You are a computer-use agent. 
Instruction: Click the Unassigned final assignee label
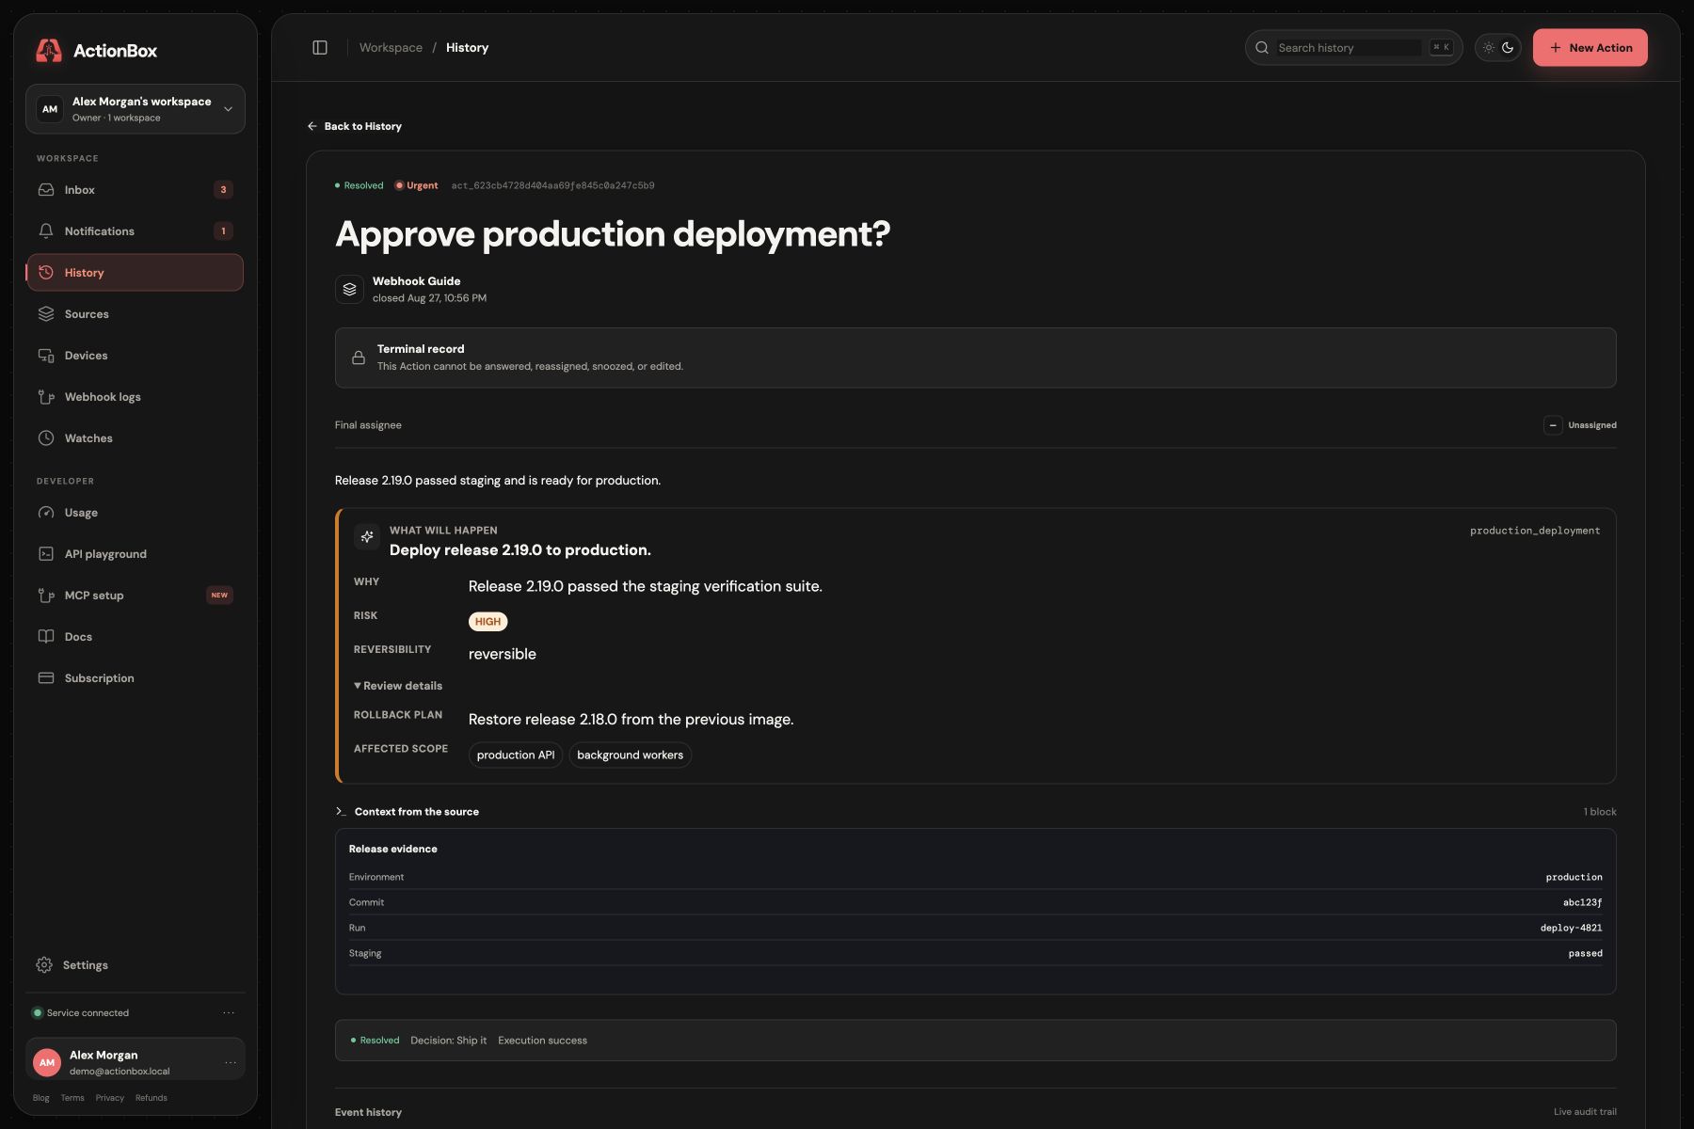pos(1592,425)
